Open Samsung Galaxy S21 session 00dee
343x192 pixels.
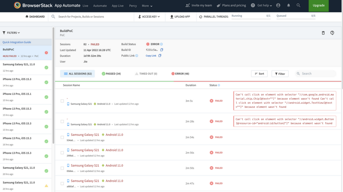tap(85, 166)
